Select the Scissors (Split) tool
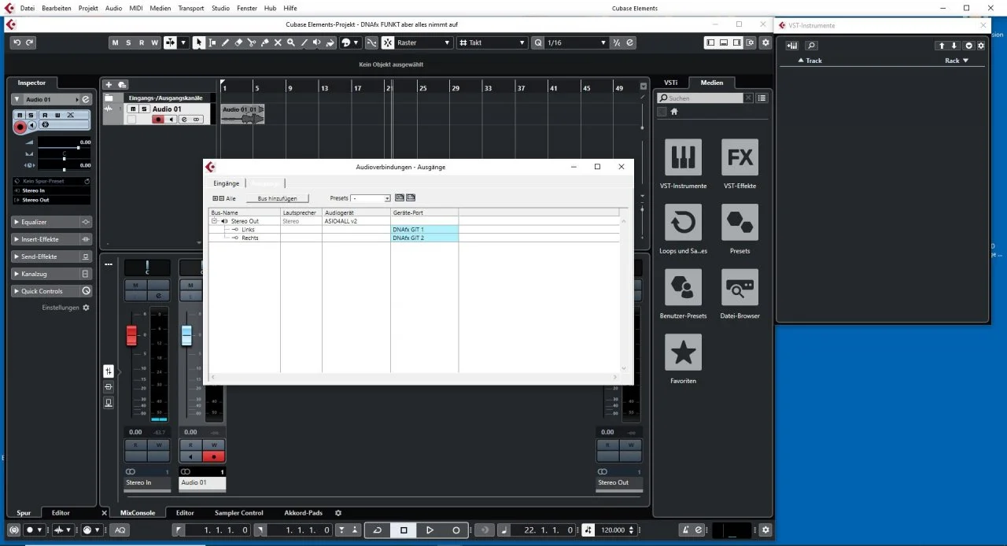The image size is (1007, 546). [x=252, y=42]
